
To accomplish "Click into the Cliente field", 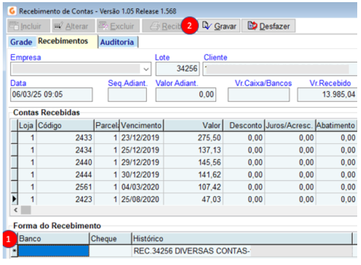I will click(x=280, y=69).
